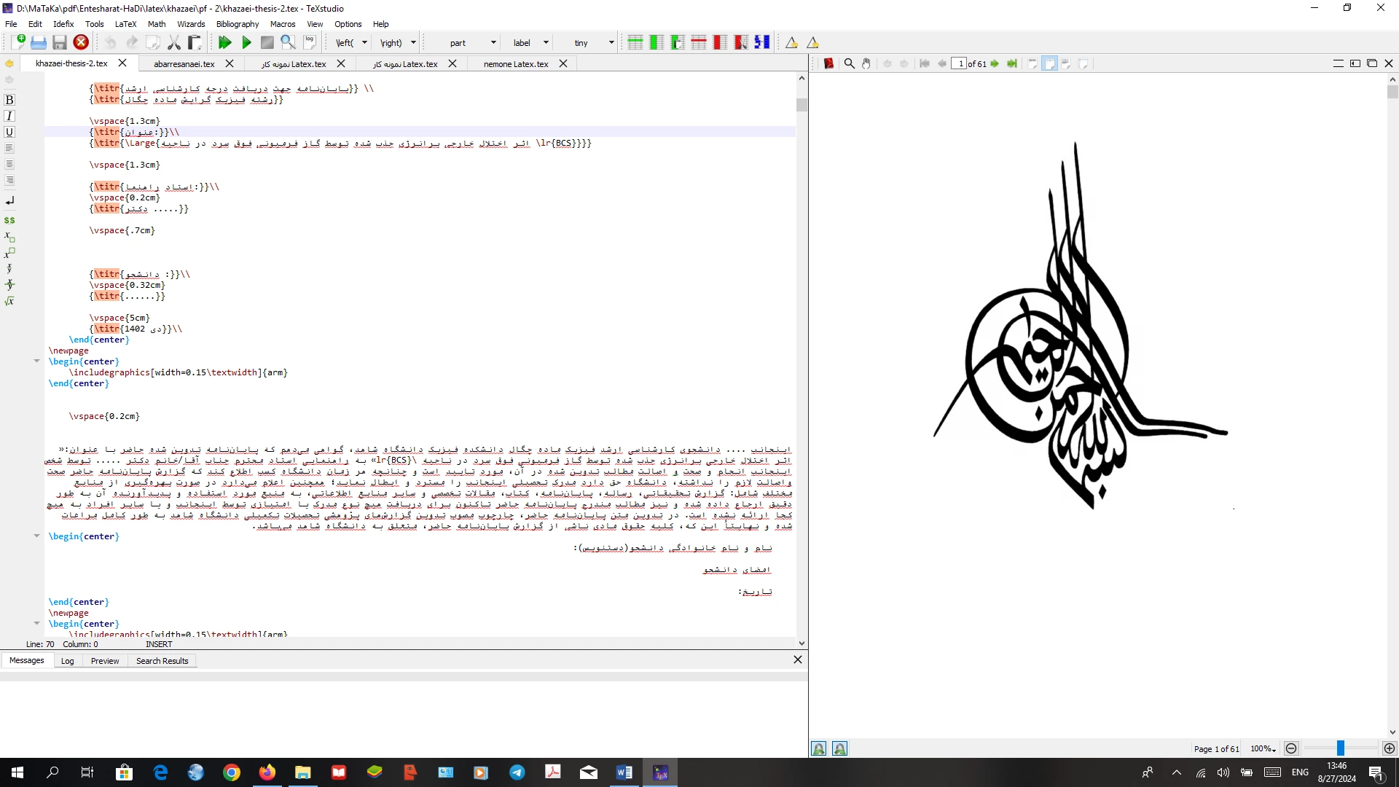Click the red stop compilation icon
1399x787 pixels.
coord(81,42)
